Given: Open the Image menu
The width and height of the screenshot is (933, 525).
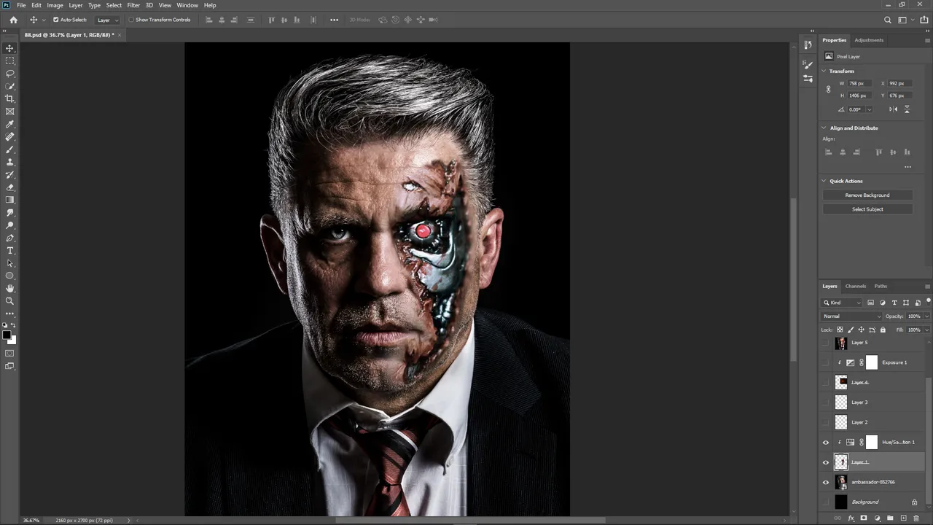Looking at the screenshot, I should pos(55,5).
